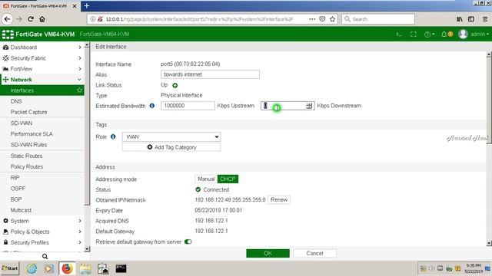Viewport: 492px width, 276px height.
Task: Open new browser tab with plus
Action: 87,6
